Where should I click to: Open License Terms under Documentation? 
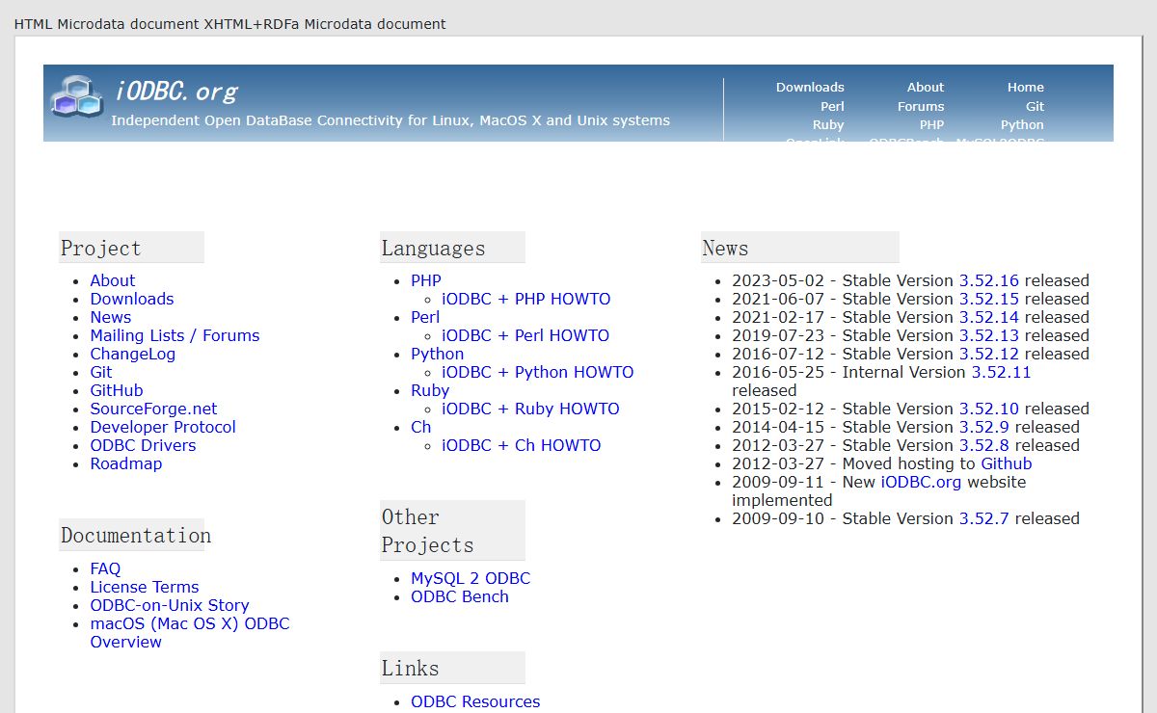tap(144, 587)
